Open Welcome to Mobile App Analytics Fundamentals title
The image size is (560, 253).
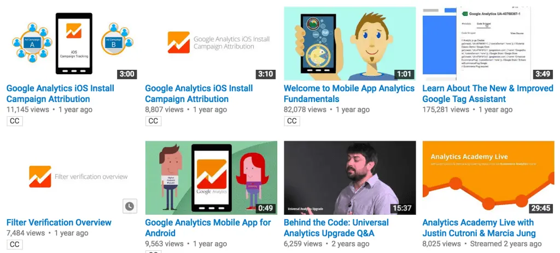pos(349,93)
